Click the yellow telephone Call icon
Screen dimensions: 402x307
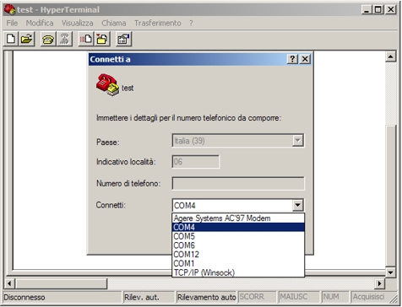(48, 39)
